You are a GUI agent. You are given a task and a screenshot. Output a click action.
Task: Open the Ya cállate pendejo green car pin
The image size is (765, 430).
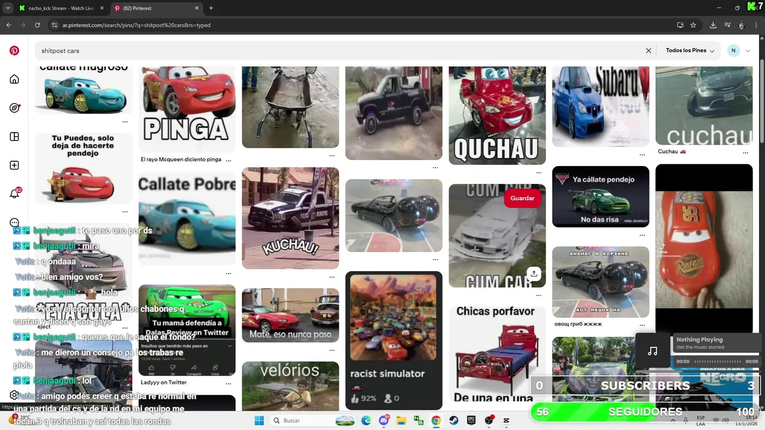pos(601,196)
